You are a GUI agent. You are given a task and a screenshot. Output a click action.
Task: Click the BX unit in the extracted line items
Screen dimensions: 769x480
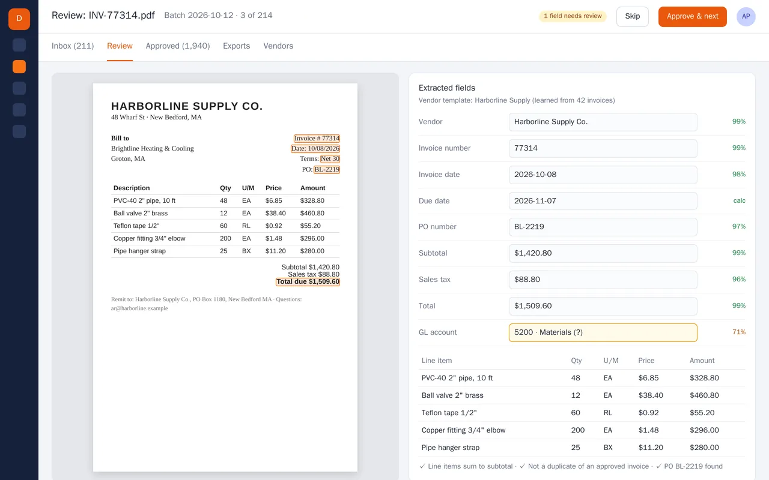[x=608, y=448]
